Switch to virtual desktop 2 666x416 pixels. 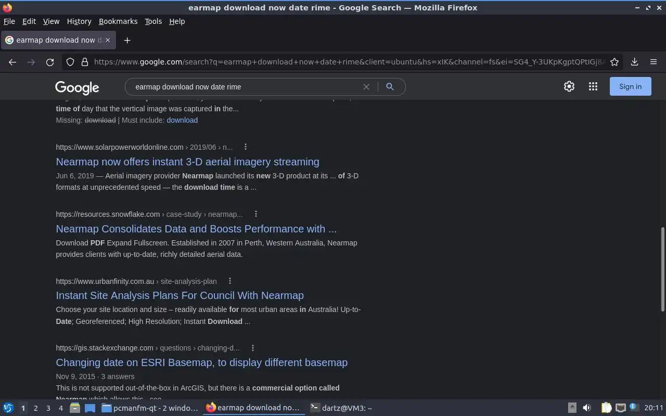36,408
